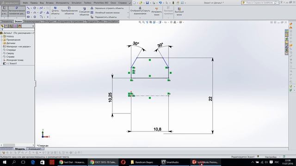Activate Offset Entities tool
The height and width of the screenshot is (166, 296).
(x=84, y=12)
